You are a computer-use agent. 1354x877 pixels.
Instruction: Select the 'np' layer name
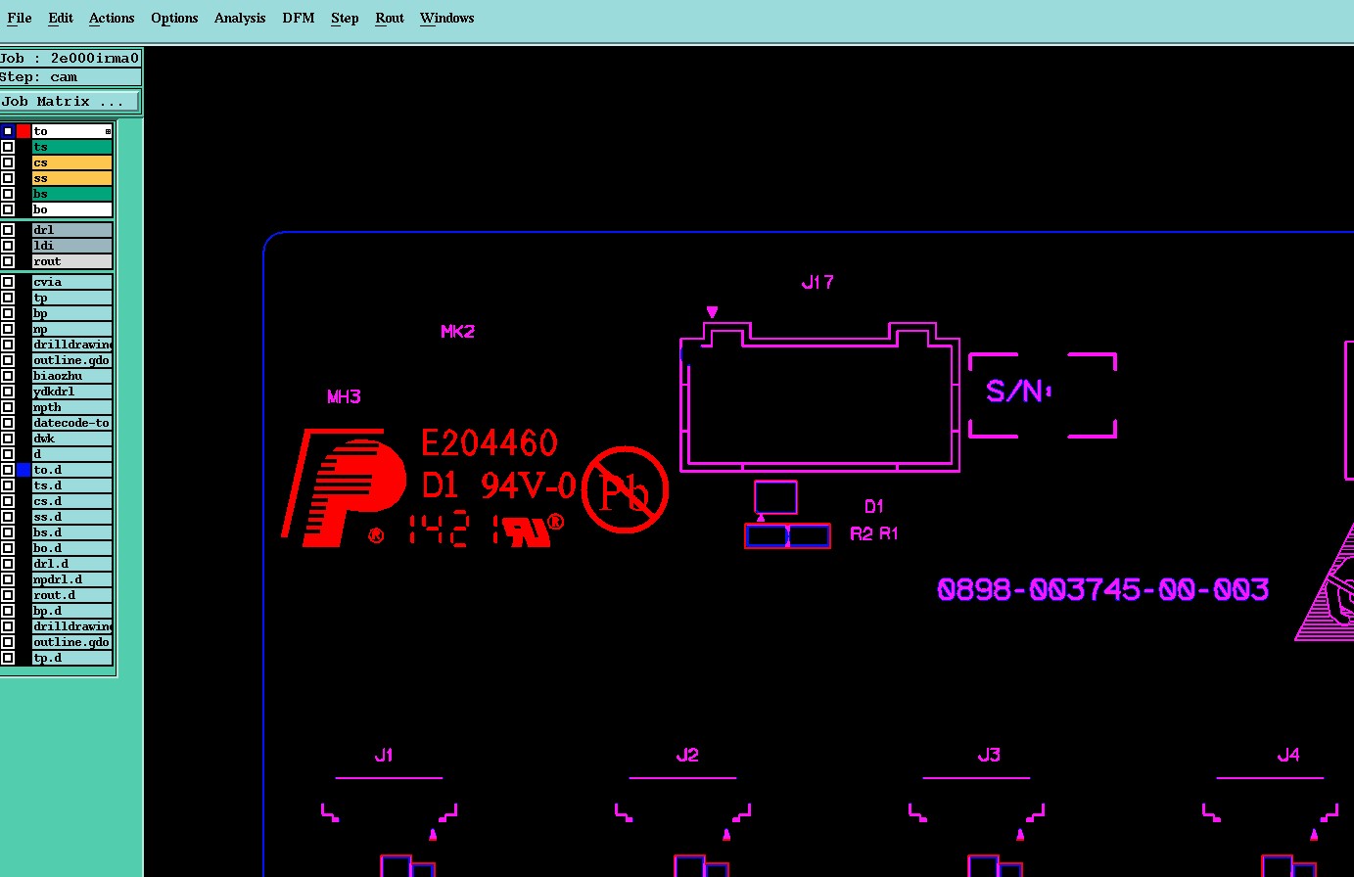(x=72, y=329)
